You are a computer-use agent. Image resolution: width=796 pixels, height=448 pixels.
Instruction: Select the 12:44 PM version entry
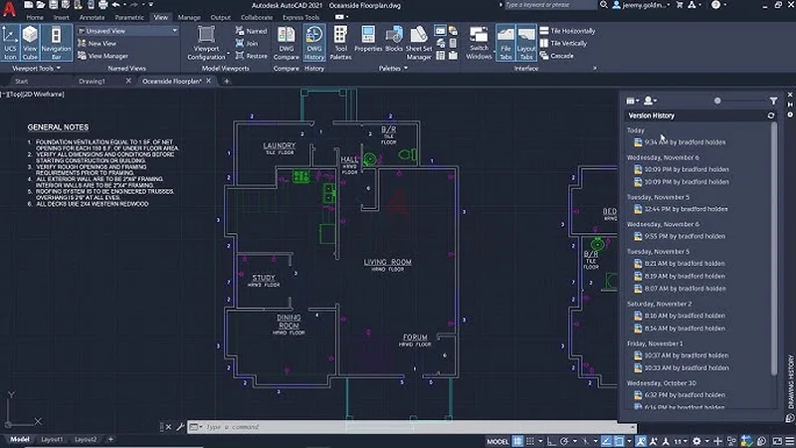point(681,209)
